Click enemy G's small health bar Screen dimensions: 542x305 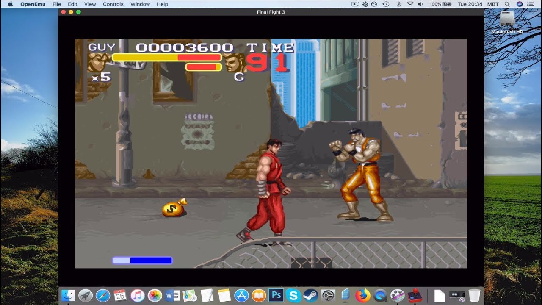[204, 67]
